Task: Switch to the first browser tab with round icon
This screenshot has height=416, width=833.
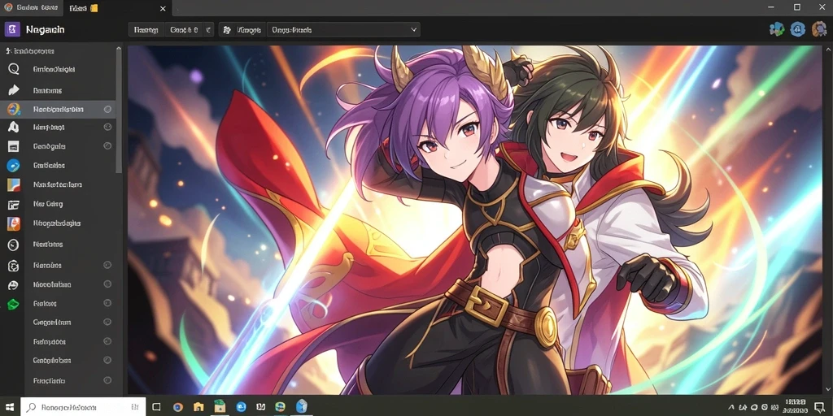Action: [x=31, y=8]
